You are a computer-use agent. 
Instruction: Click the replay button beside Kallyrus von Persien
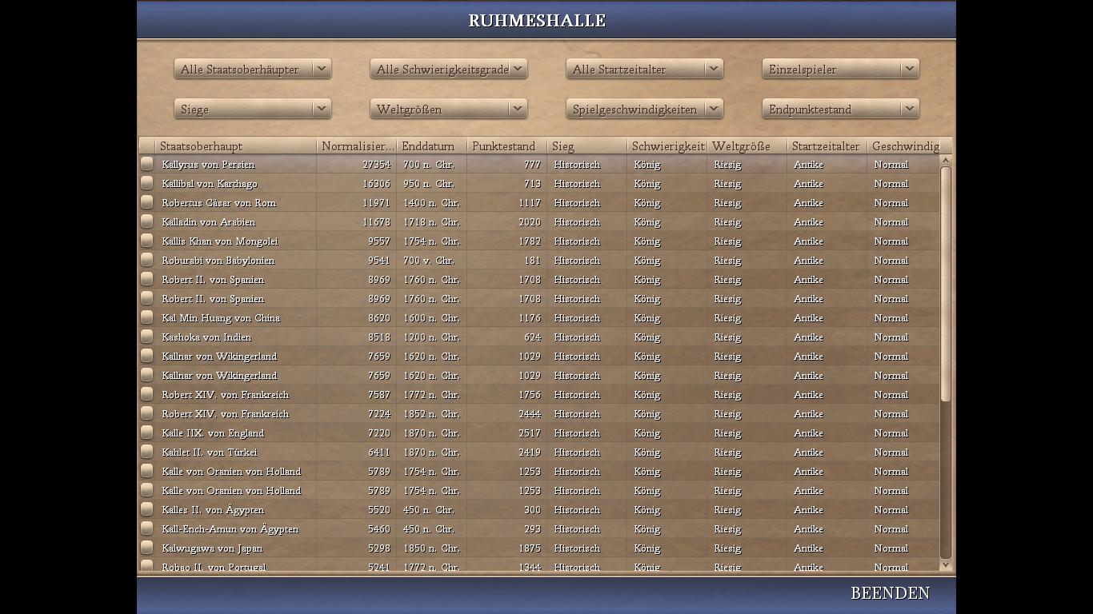[146, 164]
